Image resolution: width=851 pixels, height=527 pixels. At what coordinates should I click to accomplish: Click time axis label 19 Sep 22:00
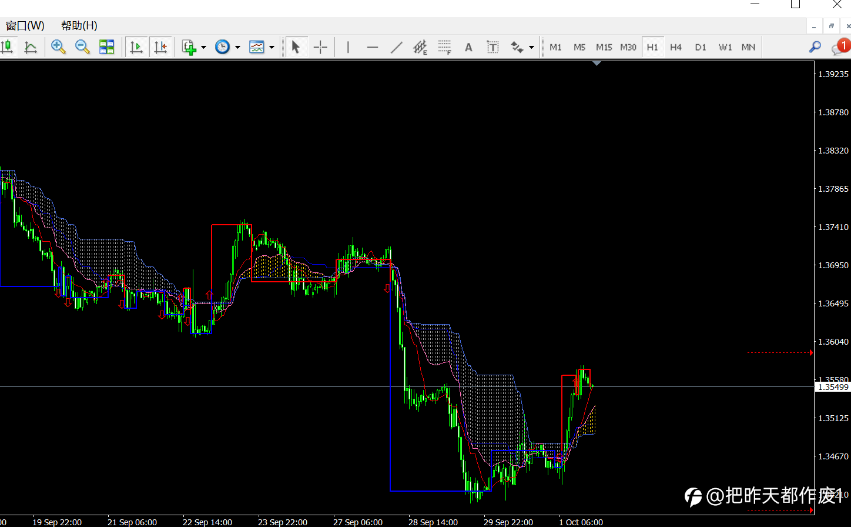pyautogui.click(x=57, y=522)
